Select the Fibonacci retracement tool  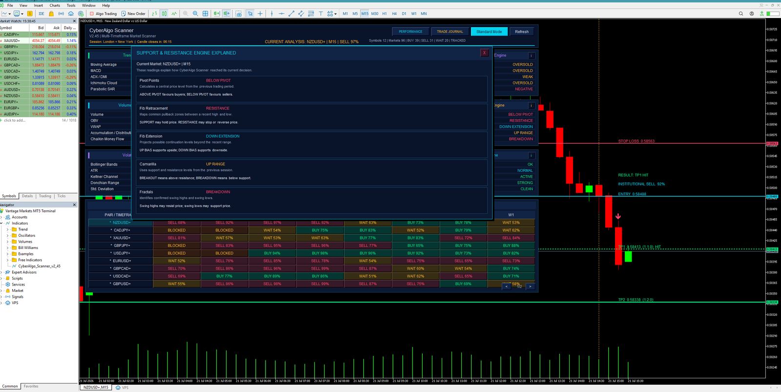pyautogui.click(x=311, y=14)
